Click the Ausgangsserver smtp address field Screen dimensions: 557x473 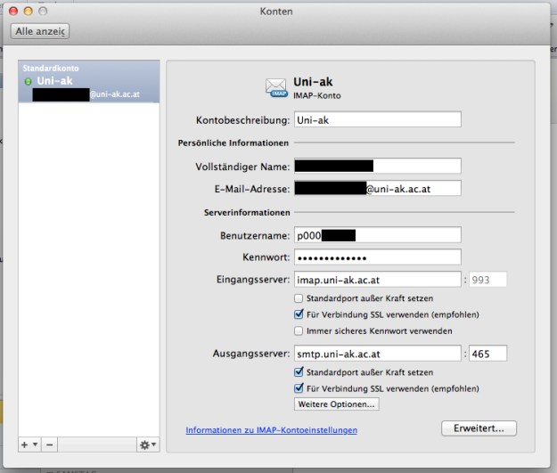(x=377, y=354)
